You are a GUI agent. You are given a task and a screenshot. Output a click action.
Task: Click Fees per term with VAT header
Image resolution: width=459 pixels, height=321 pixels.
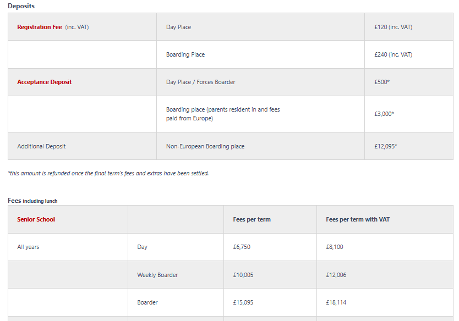pyautogui.click(x=358, y=219)
